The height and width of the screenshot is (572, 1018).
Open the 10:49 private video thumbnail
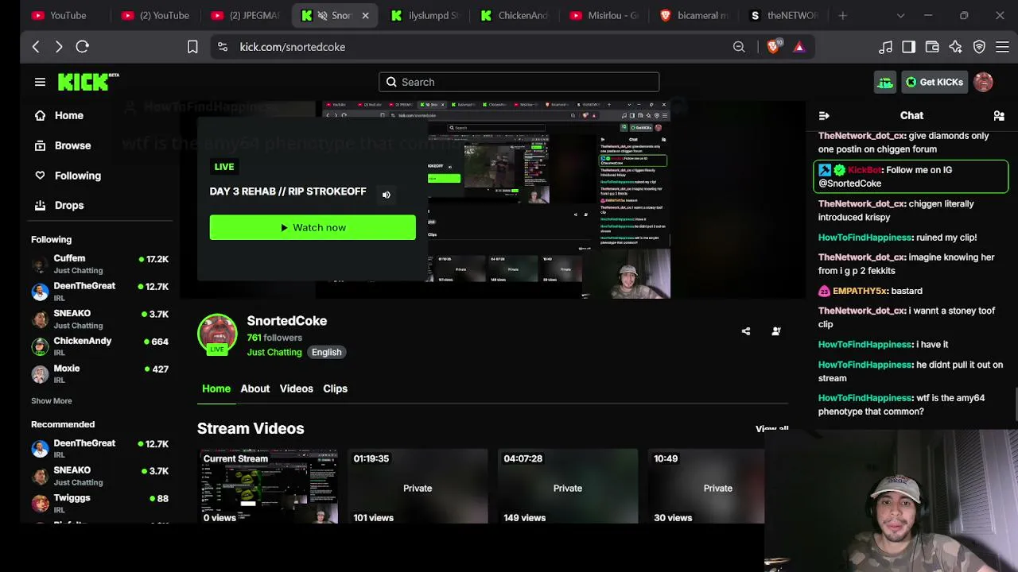[706, 486]
